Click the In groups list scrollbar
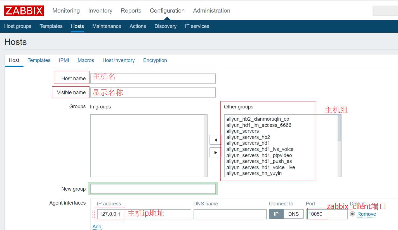This screenshot has width=398, height=230. 206,146
